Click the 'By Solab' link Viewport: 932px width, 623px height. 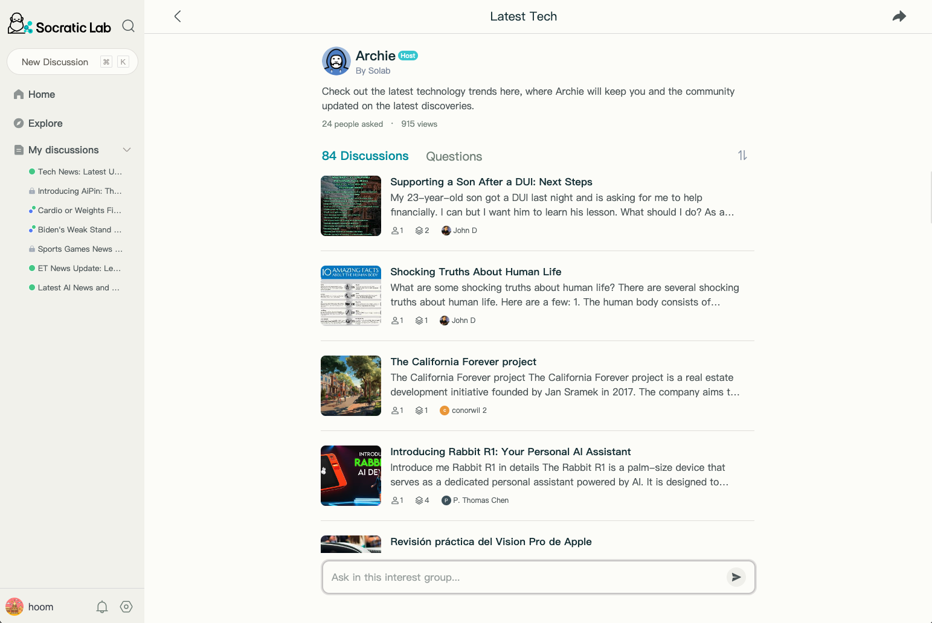(373, 71)
